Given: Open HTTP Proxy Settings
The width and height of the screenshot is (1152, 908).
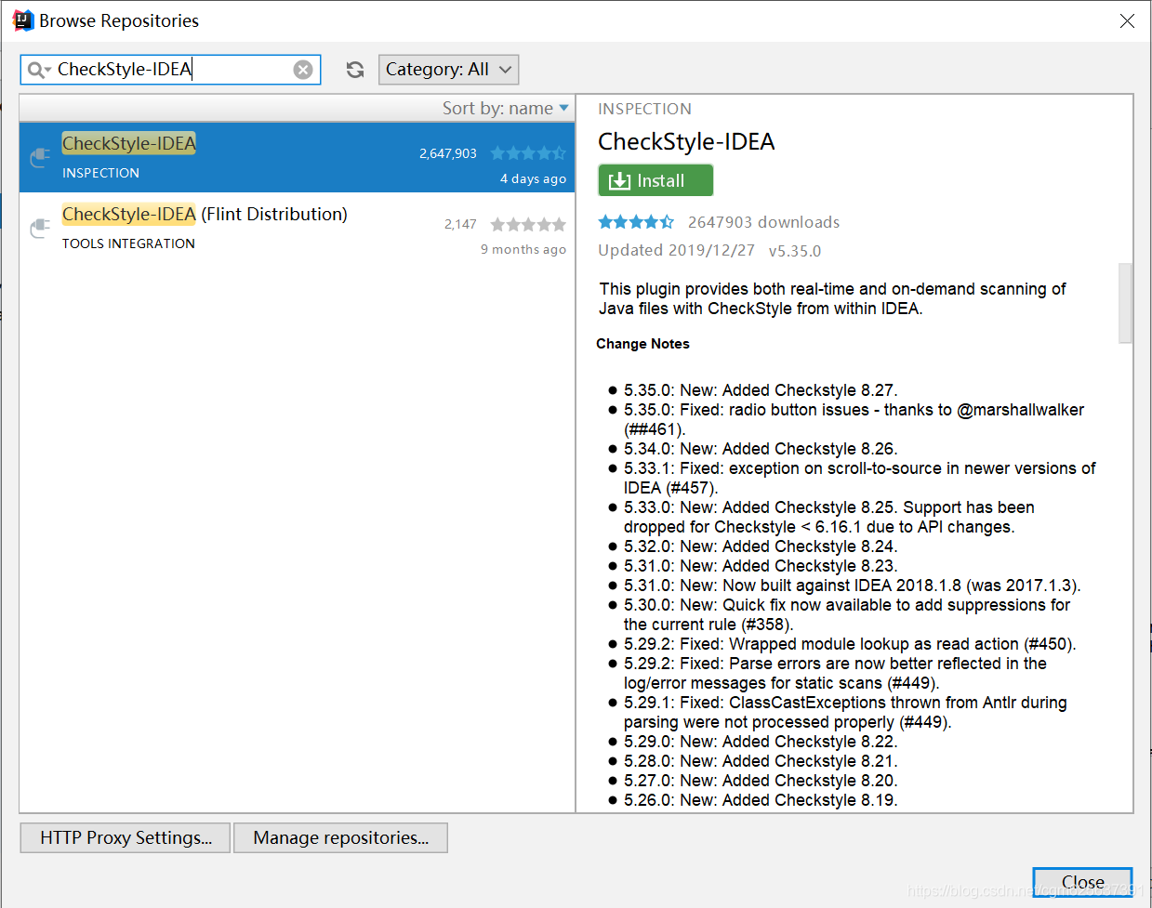Looking at the screenshot, I should pyautogui.click(x=126, y=837).
